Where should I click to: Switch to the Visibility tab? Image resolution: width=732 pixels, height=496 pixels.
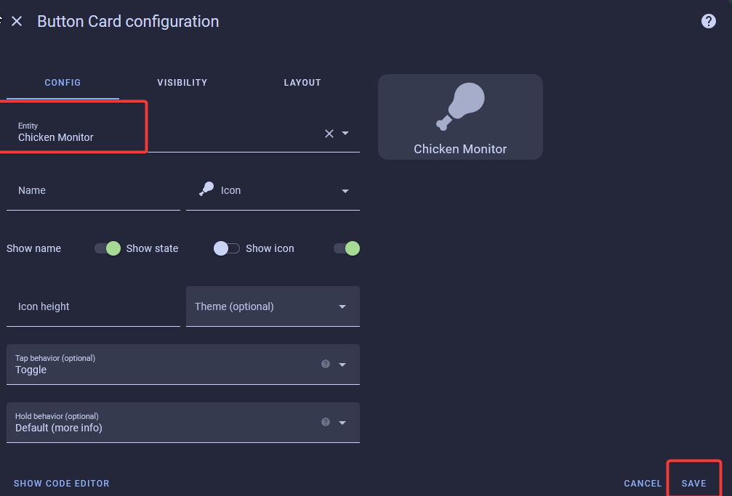pos(182,82)
